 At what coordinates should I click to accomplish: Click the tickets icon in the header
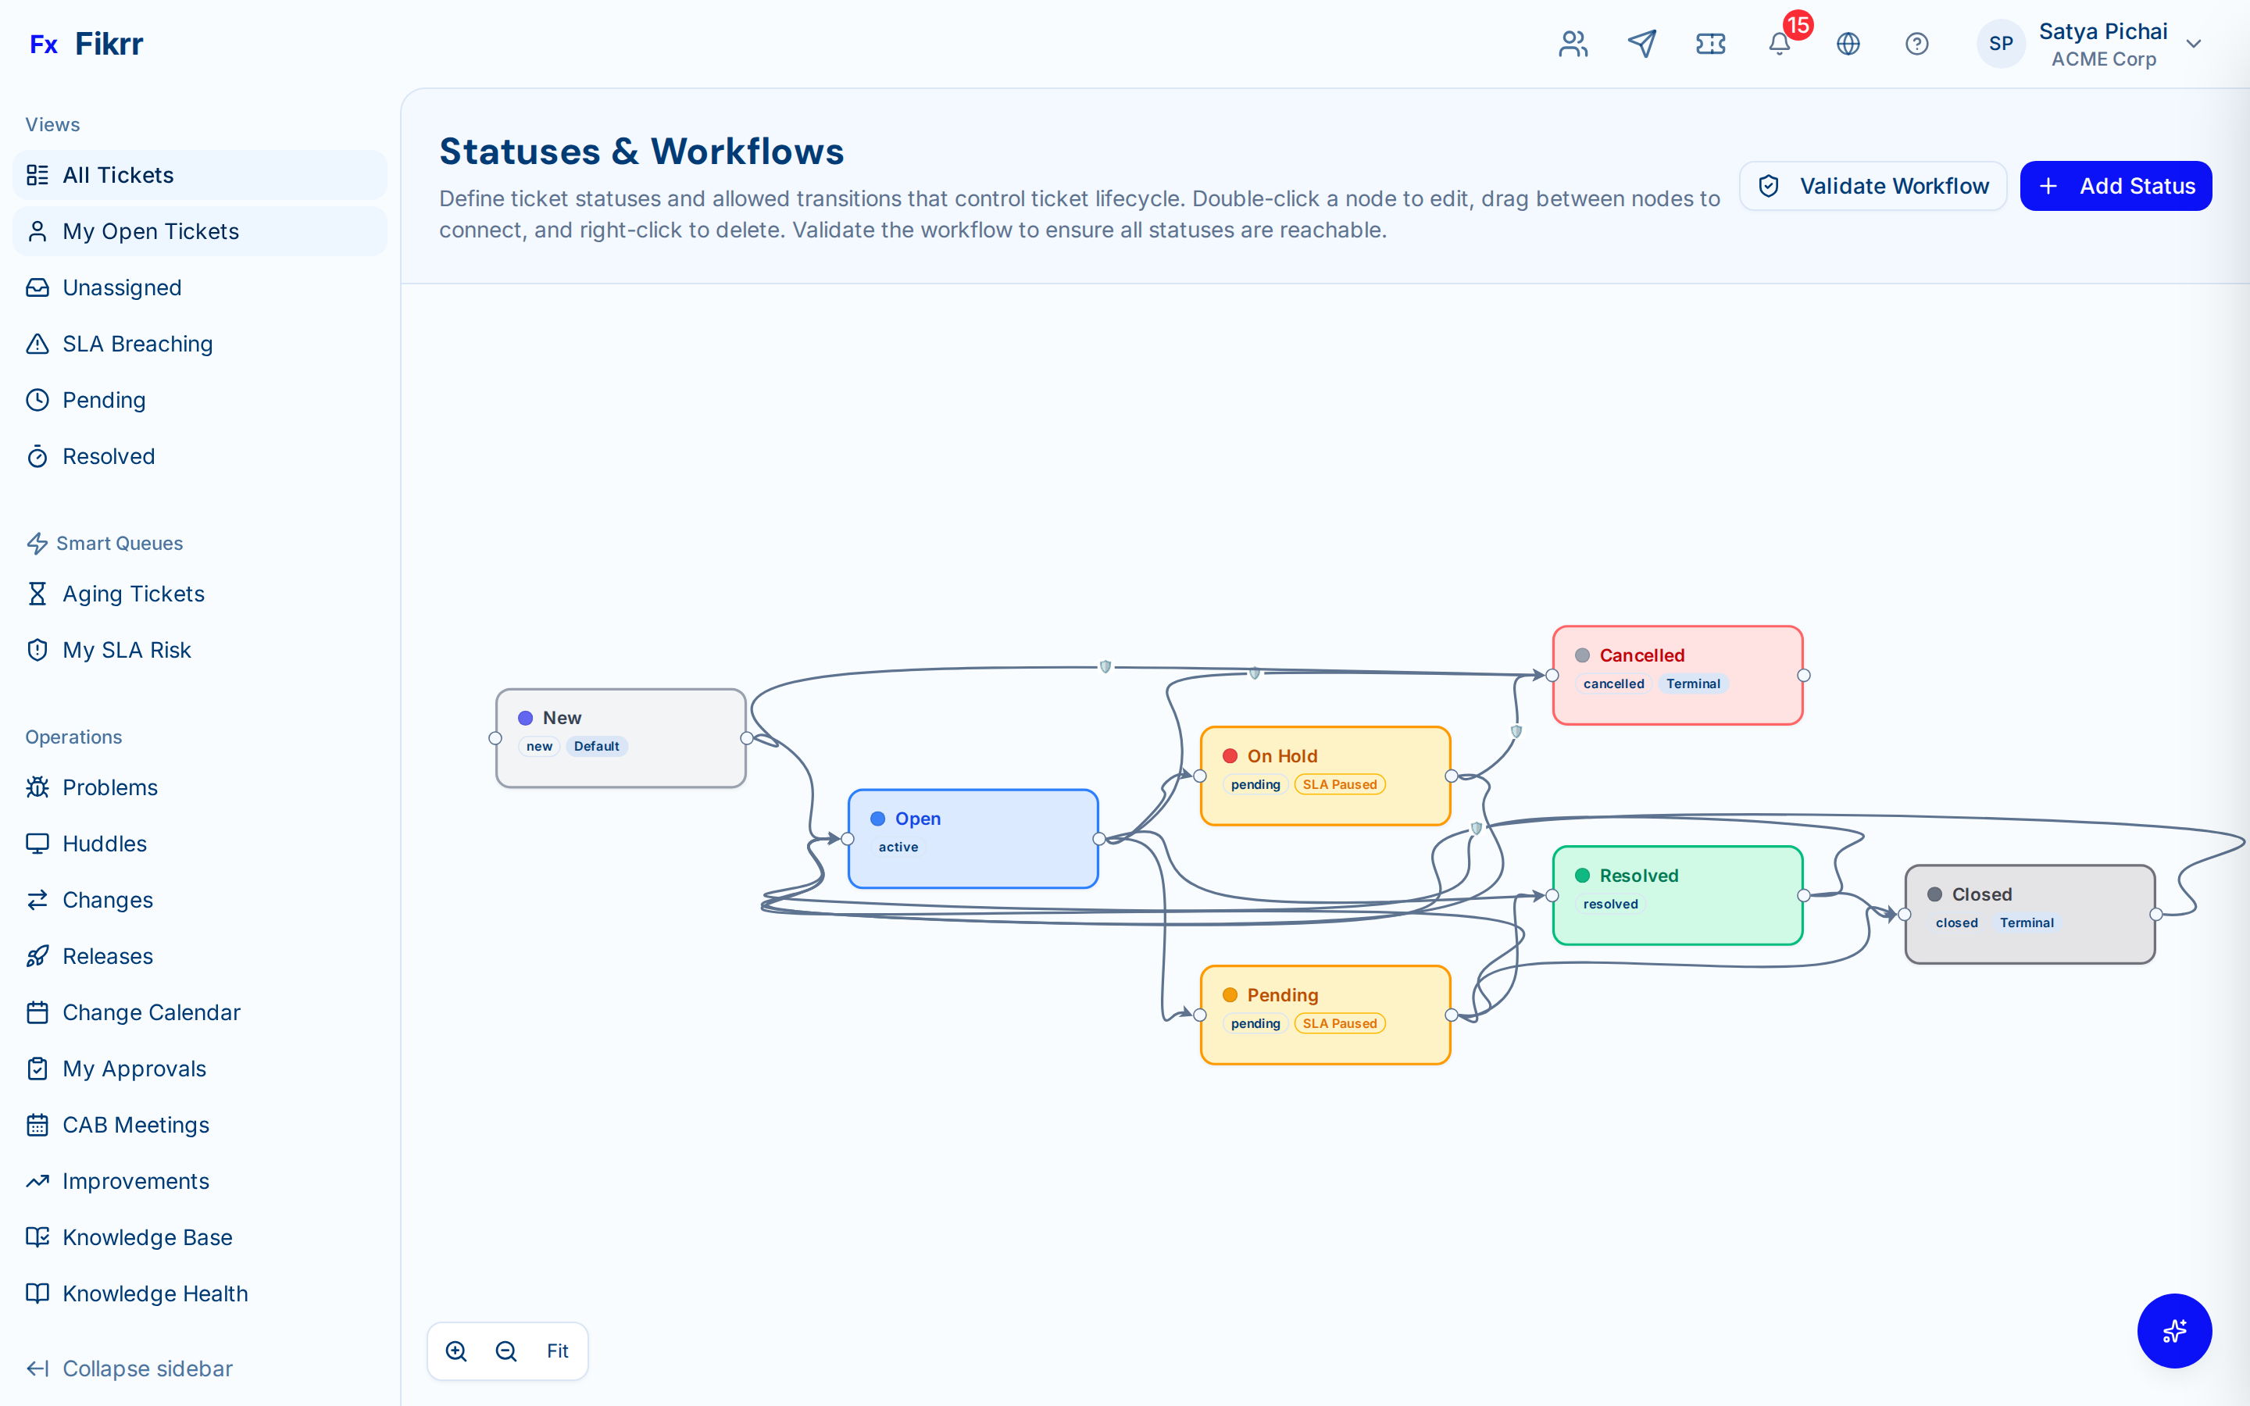coord(1711,44)
